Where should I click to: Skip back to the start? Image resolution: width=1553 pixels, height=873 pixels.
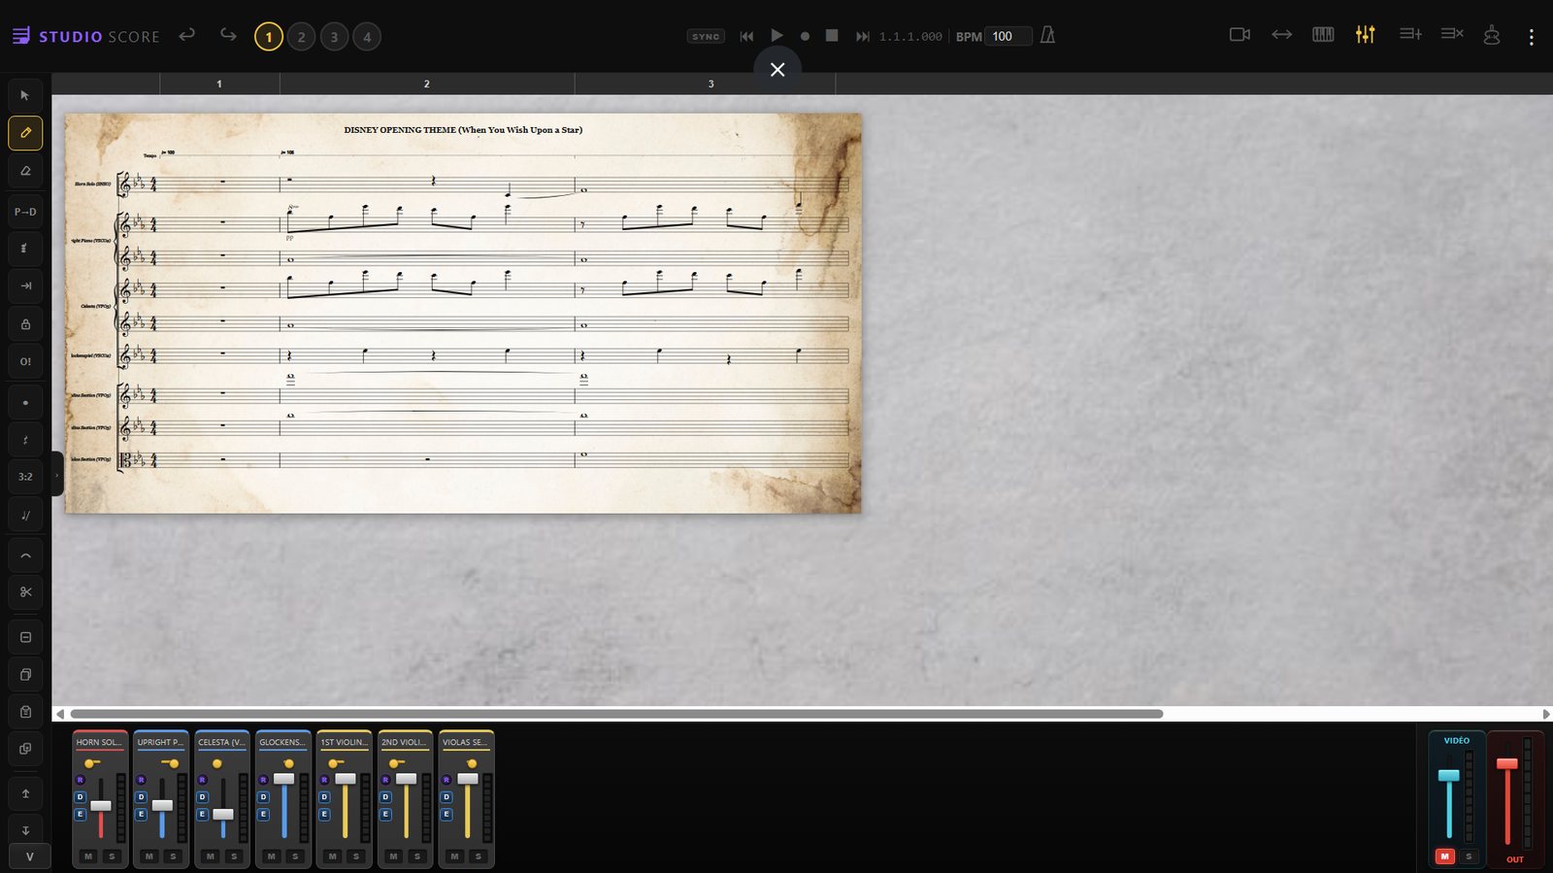click(x=746, y=36)
